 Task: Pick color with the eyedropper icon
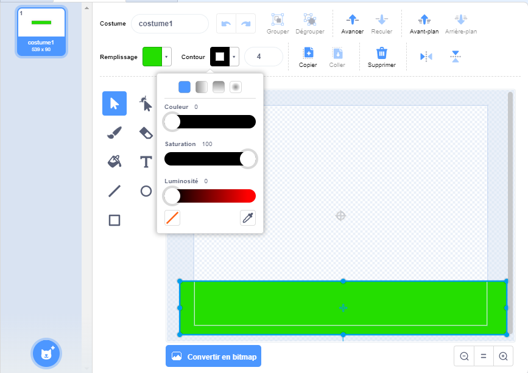[248, 218]
